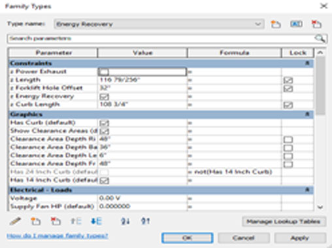Image resolution: width=332 pixels, height=248 pixels.
Task: Toggle lock for Clearance Area Depth Fr
Action: point(288,164)
